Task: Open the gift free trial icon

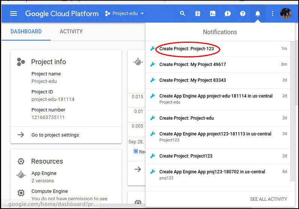Action: click(x=198, y=14)
